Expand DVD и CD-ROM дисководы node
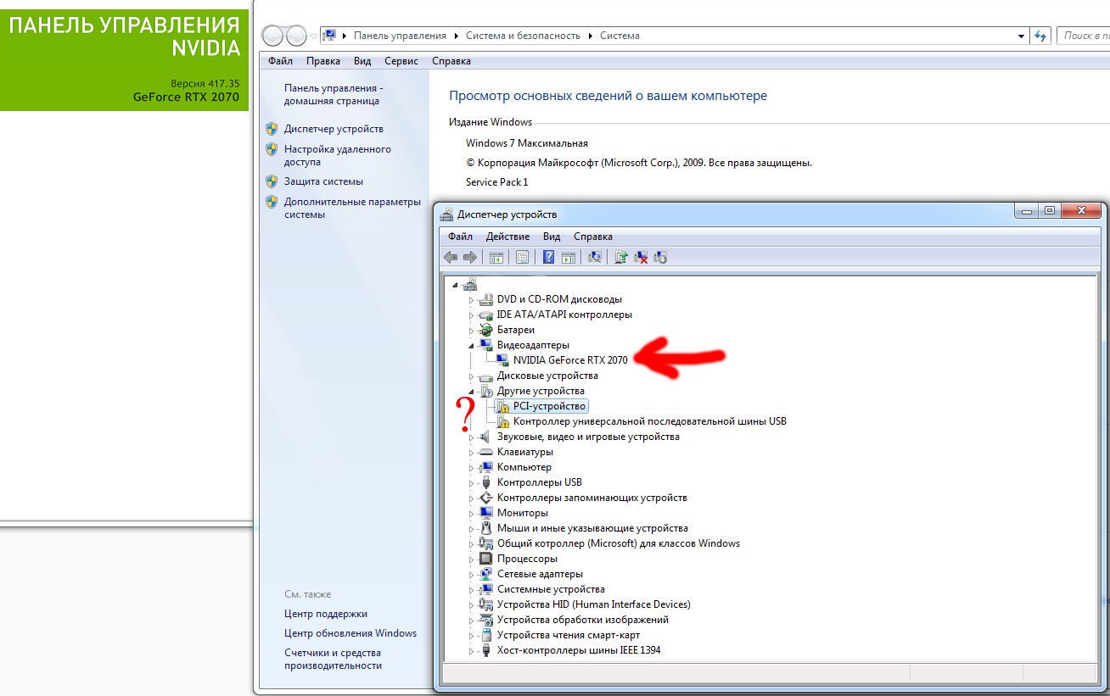The height and width of the screenshot is (696, 1110). pyautogui.click(x=472, y=299)
